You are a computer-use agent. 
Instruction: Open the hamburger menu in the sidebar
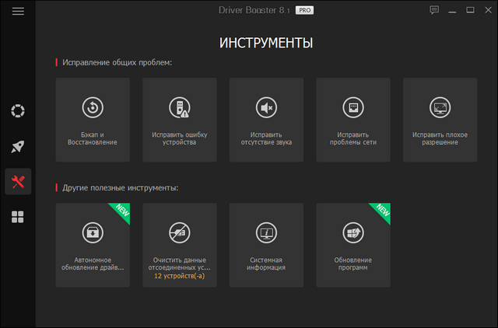tap(18, 11)
